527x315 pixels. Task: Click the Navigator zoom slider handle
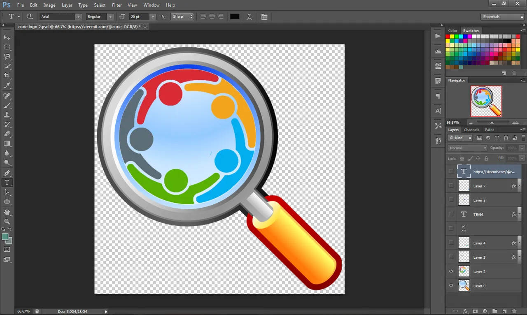pos(492,123)
